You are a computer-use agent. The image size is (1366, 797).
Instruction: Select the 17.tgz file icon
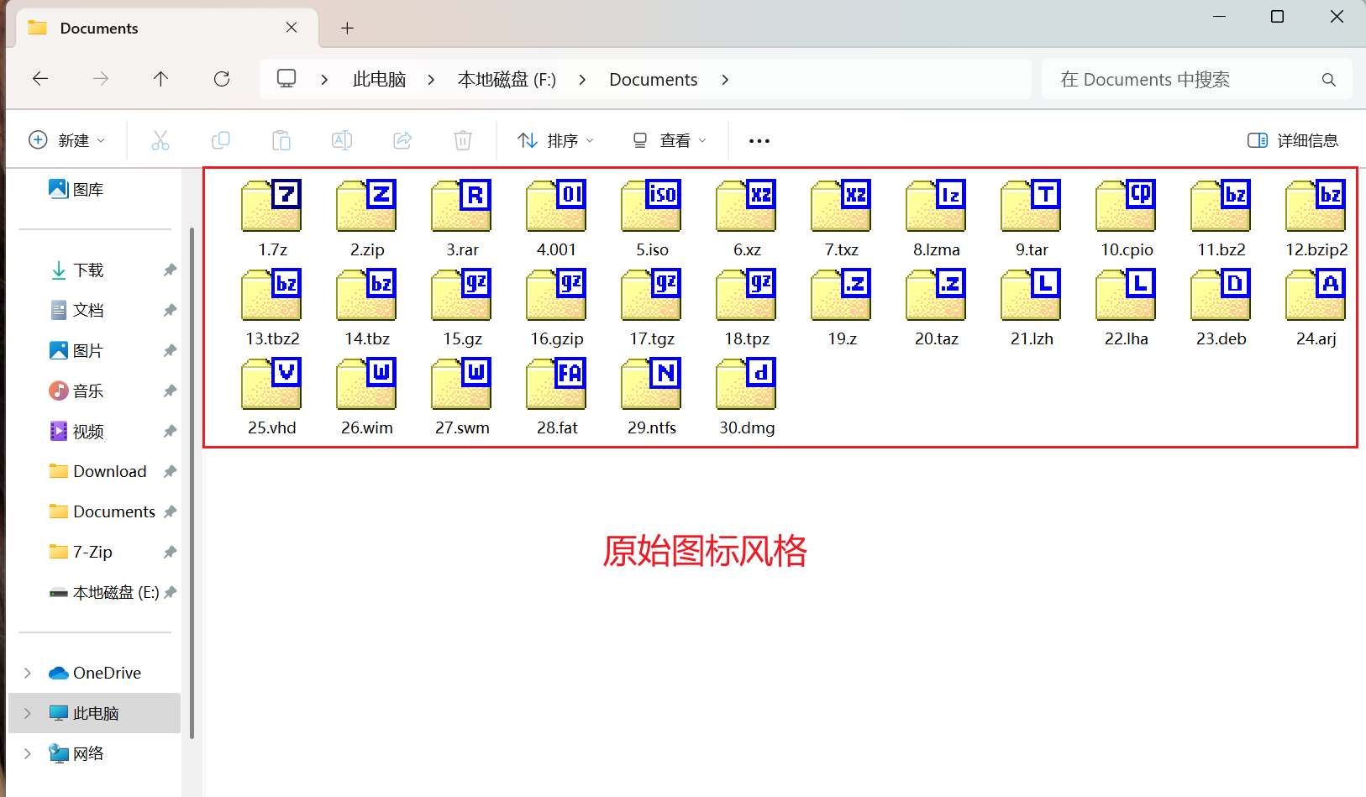coord(651,295)
